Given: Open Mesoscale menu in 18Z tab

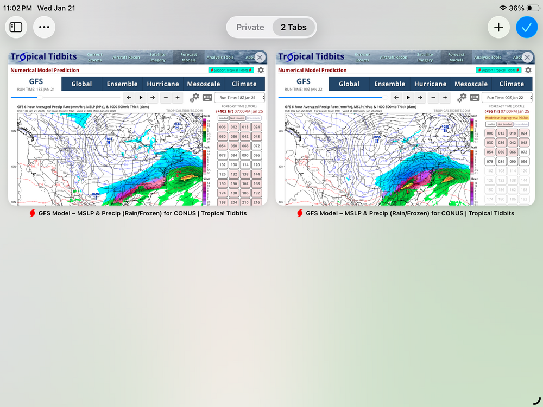Looking at the screenshot, I should pyautogui.click(x=204, y=84).
